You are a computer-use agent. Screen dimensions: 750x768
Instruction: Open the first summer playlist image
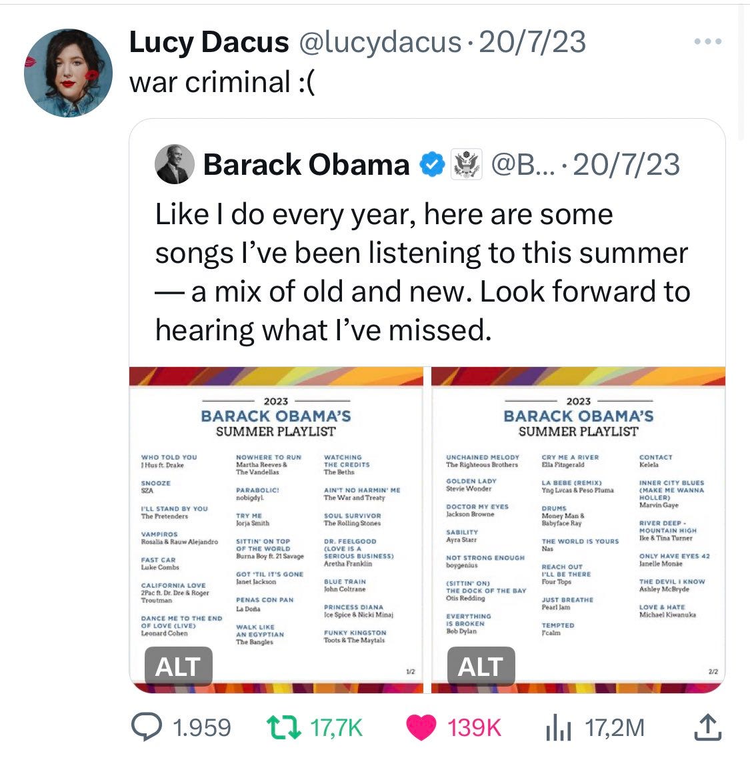pos(276,530)
